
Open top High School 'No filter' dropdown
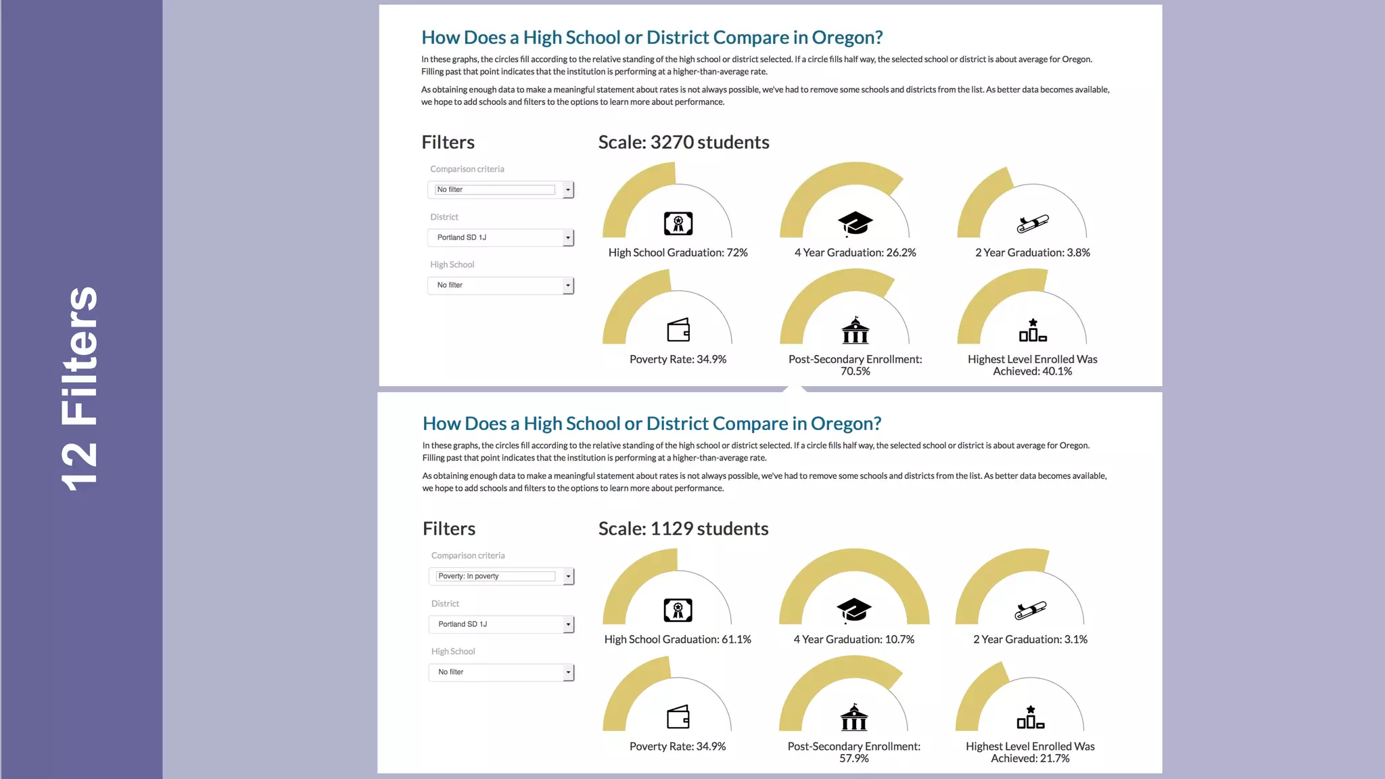pyautogui.click(x=500, y=285)
